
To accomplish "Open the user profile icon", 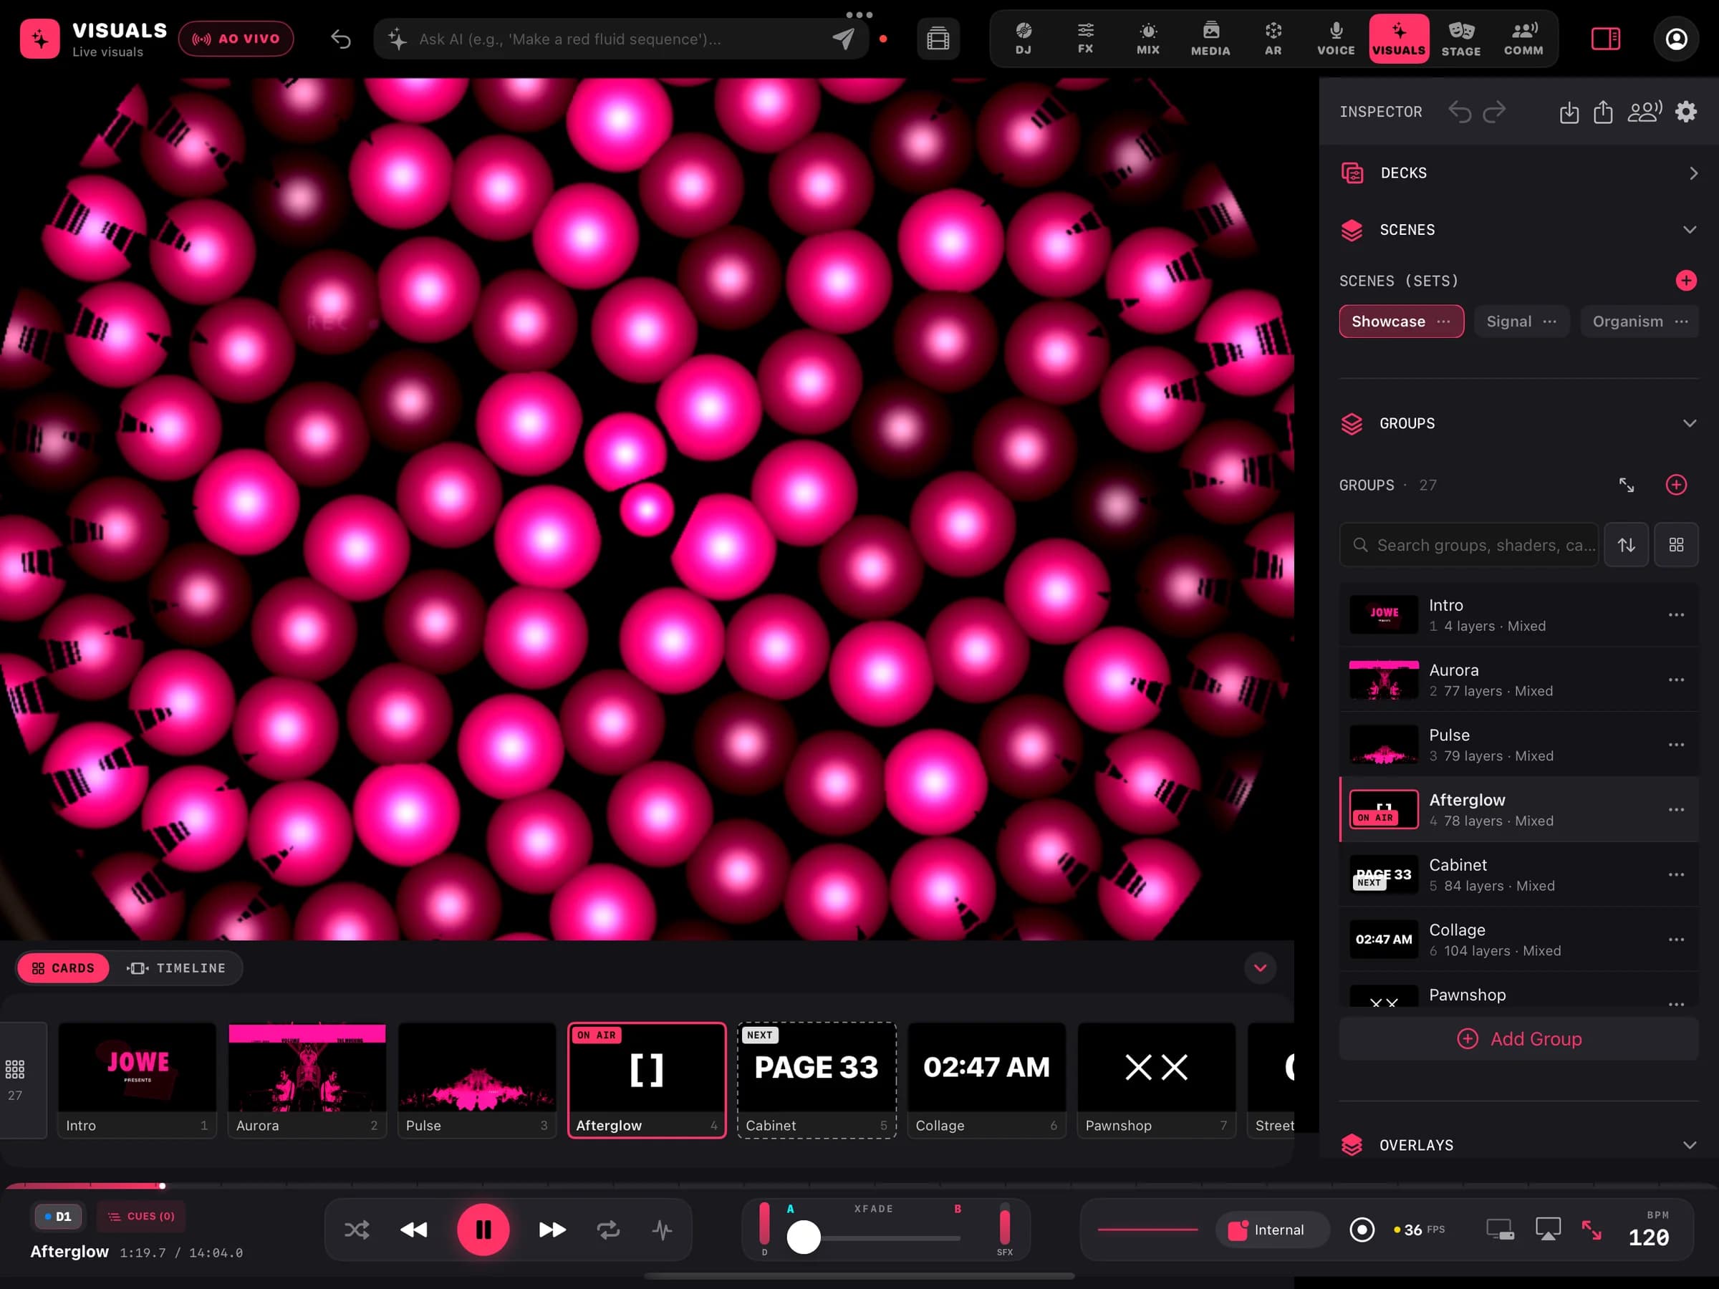I will point(1675,38).
